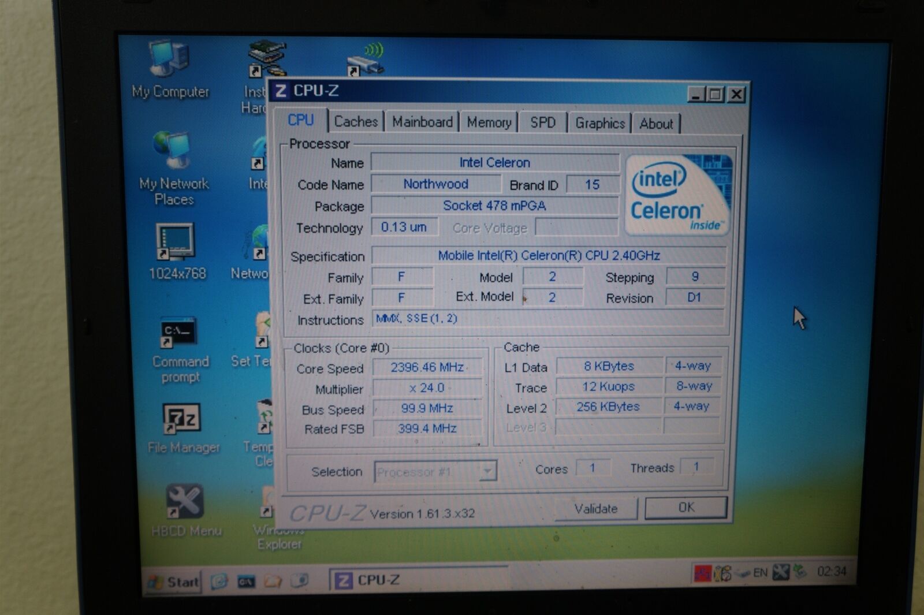Click the red system tray icon
This screenshot has height=615, width=924.
click(x=702, y=573)
